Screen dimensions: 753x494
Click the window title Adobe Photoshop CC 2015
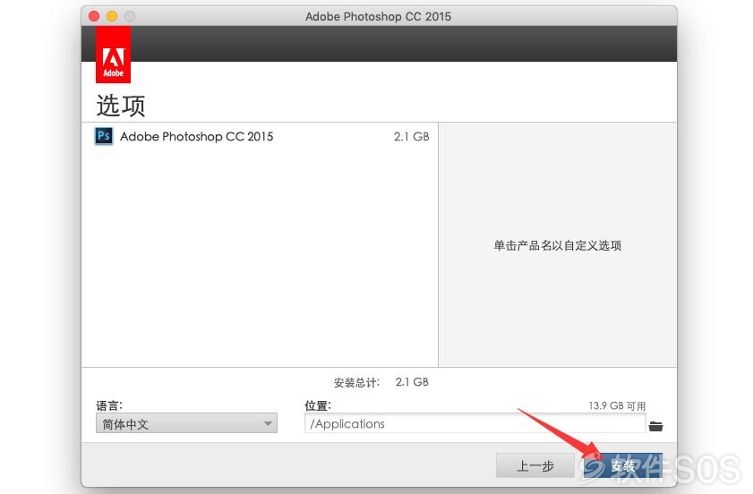coord(379,16)
